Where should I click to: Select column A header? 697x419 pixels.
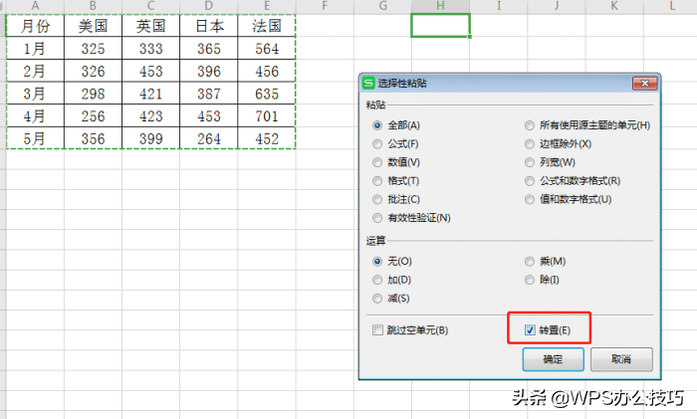click(x=35, y=6)
